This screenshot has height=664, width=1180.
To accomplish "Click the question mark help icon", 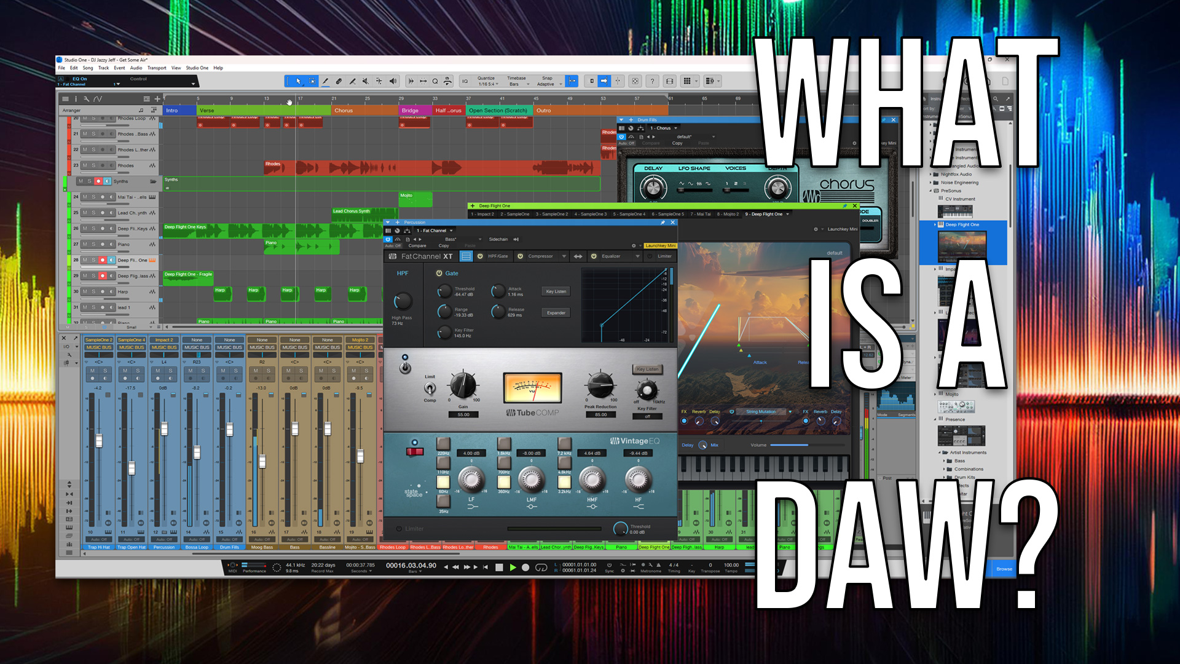I will [653, 81].
